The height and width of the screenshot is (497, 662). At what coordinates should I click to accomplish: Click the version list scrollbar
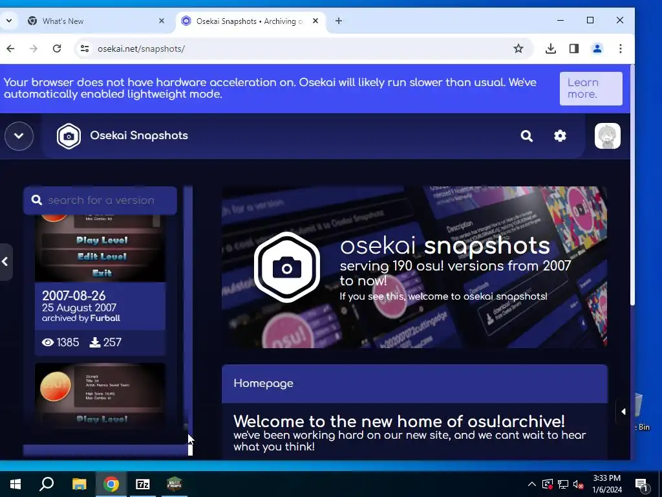point(188,313)
